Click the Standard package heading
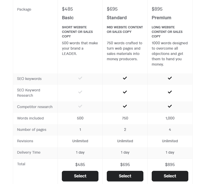The height and width of the screenshot is (184, 207). point(117,18)
